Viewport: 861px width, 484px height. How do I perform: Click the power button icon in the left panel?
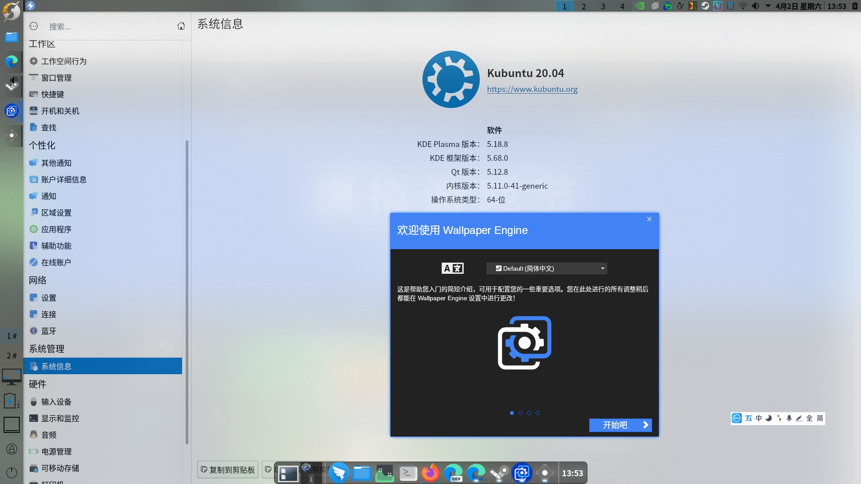(12, 472)
